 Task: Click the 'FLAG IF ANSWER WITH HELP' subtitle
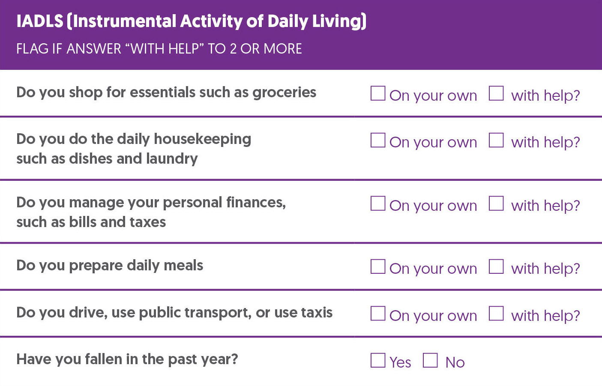coord(159,49)
